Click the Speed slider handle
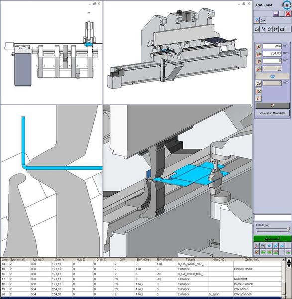The image size is (292, 299). click(288, 229)
